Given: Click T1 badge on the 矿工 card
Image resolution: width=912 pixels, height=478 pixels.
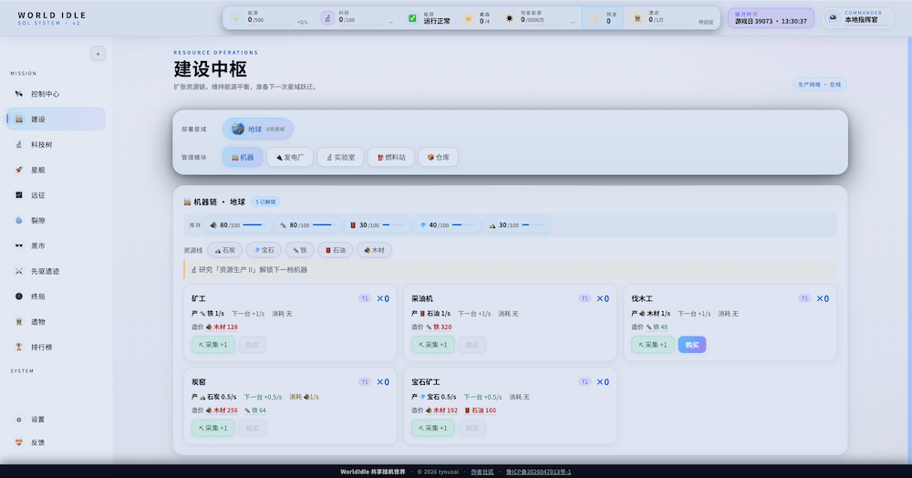Looking at the screenshot, I should 365,298.
